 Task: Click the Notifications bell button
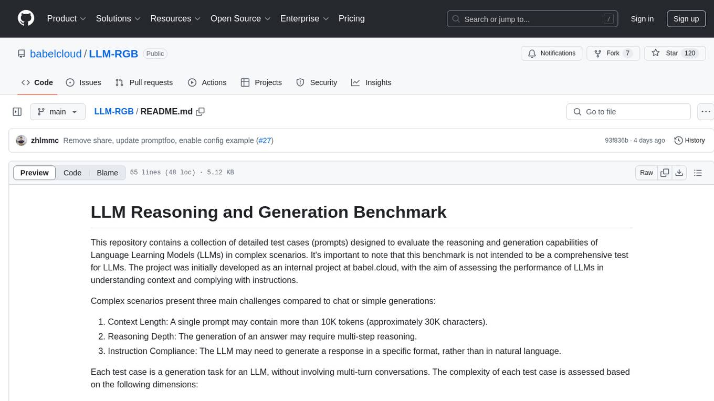click(x=551, y=53)
